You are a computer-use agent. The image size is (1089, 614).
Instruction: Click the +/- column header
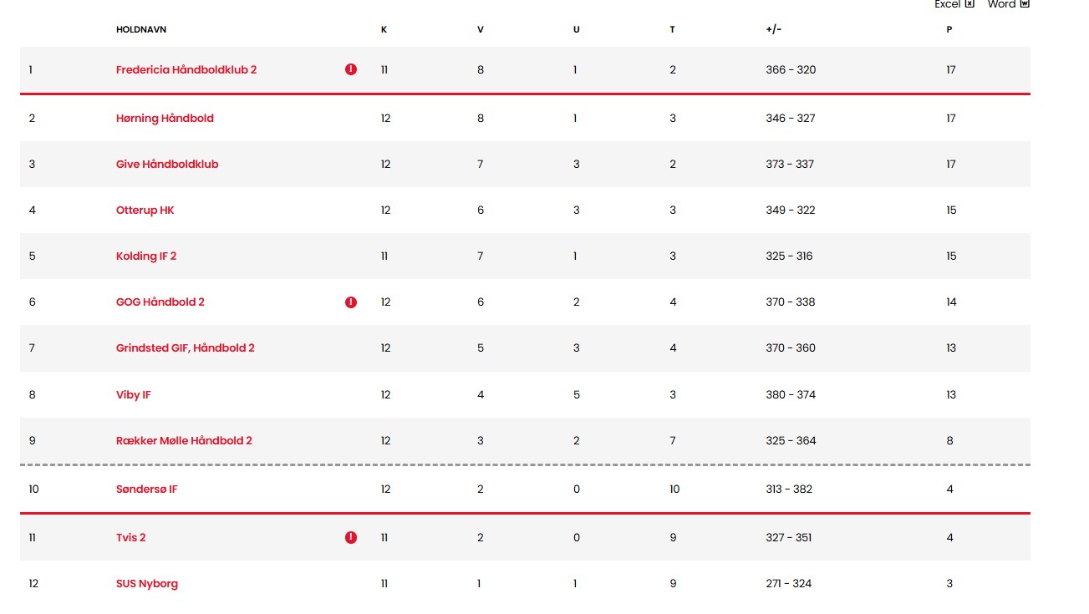tap(774, 30)
